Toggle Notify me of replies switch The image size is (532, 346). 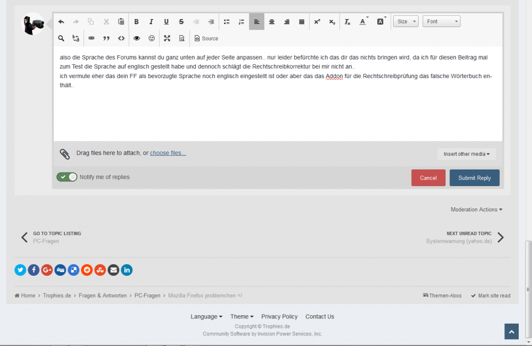click(x=67, y=177)
